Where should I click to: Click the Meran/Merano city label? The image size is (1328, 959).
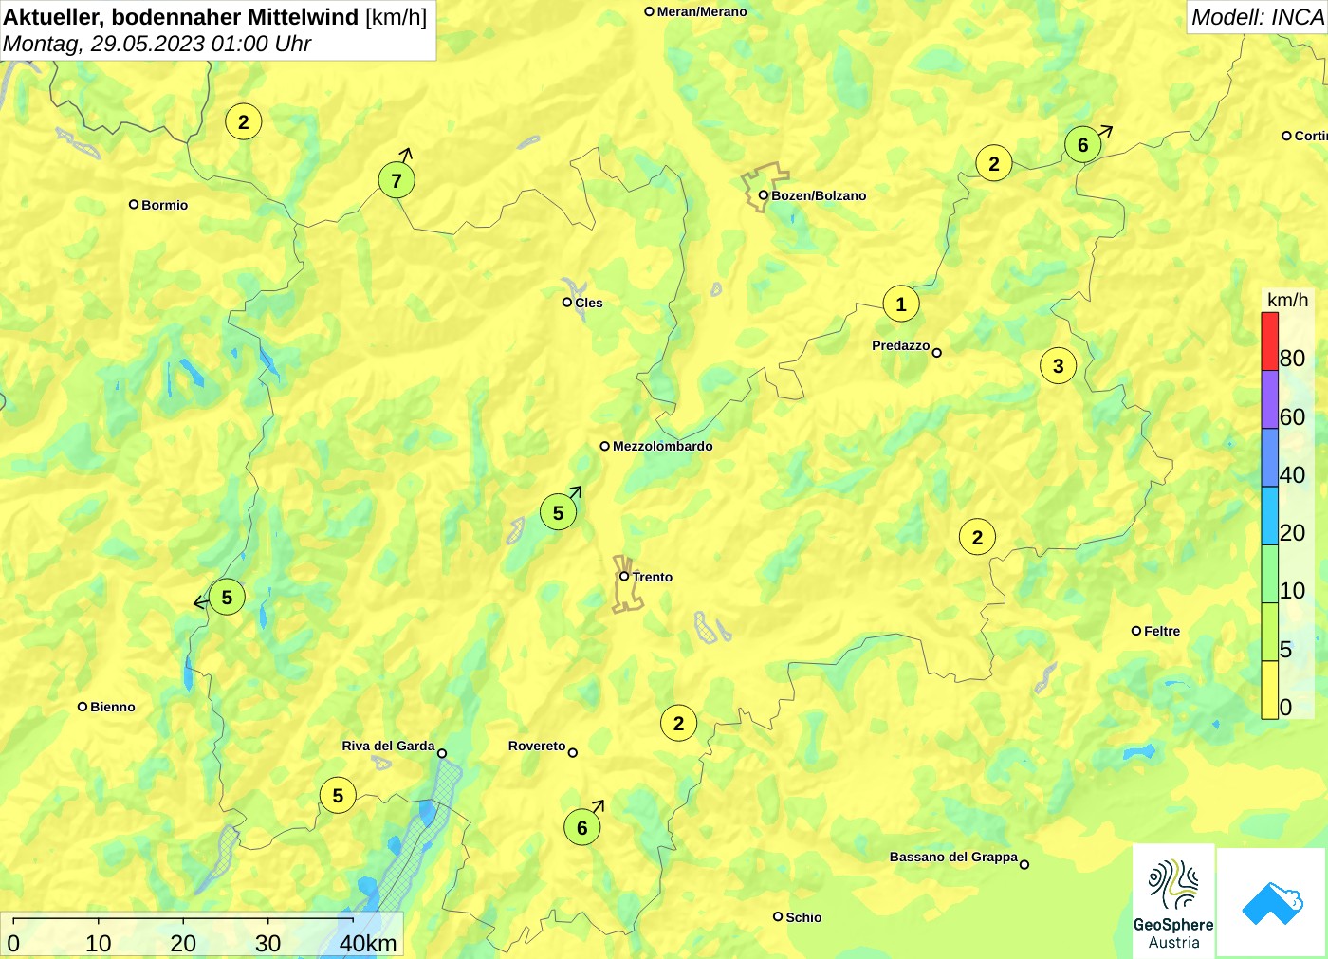coord(702,11)
